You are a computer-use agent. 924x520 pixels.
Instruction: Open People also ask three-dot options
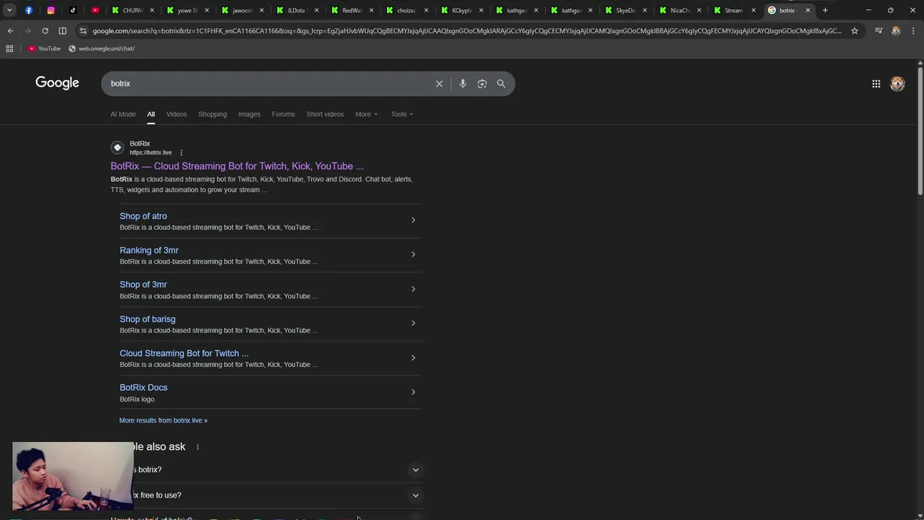[x=197, y=447]
